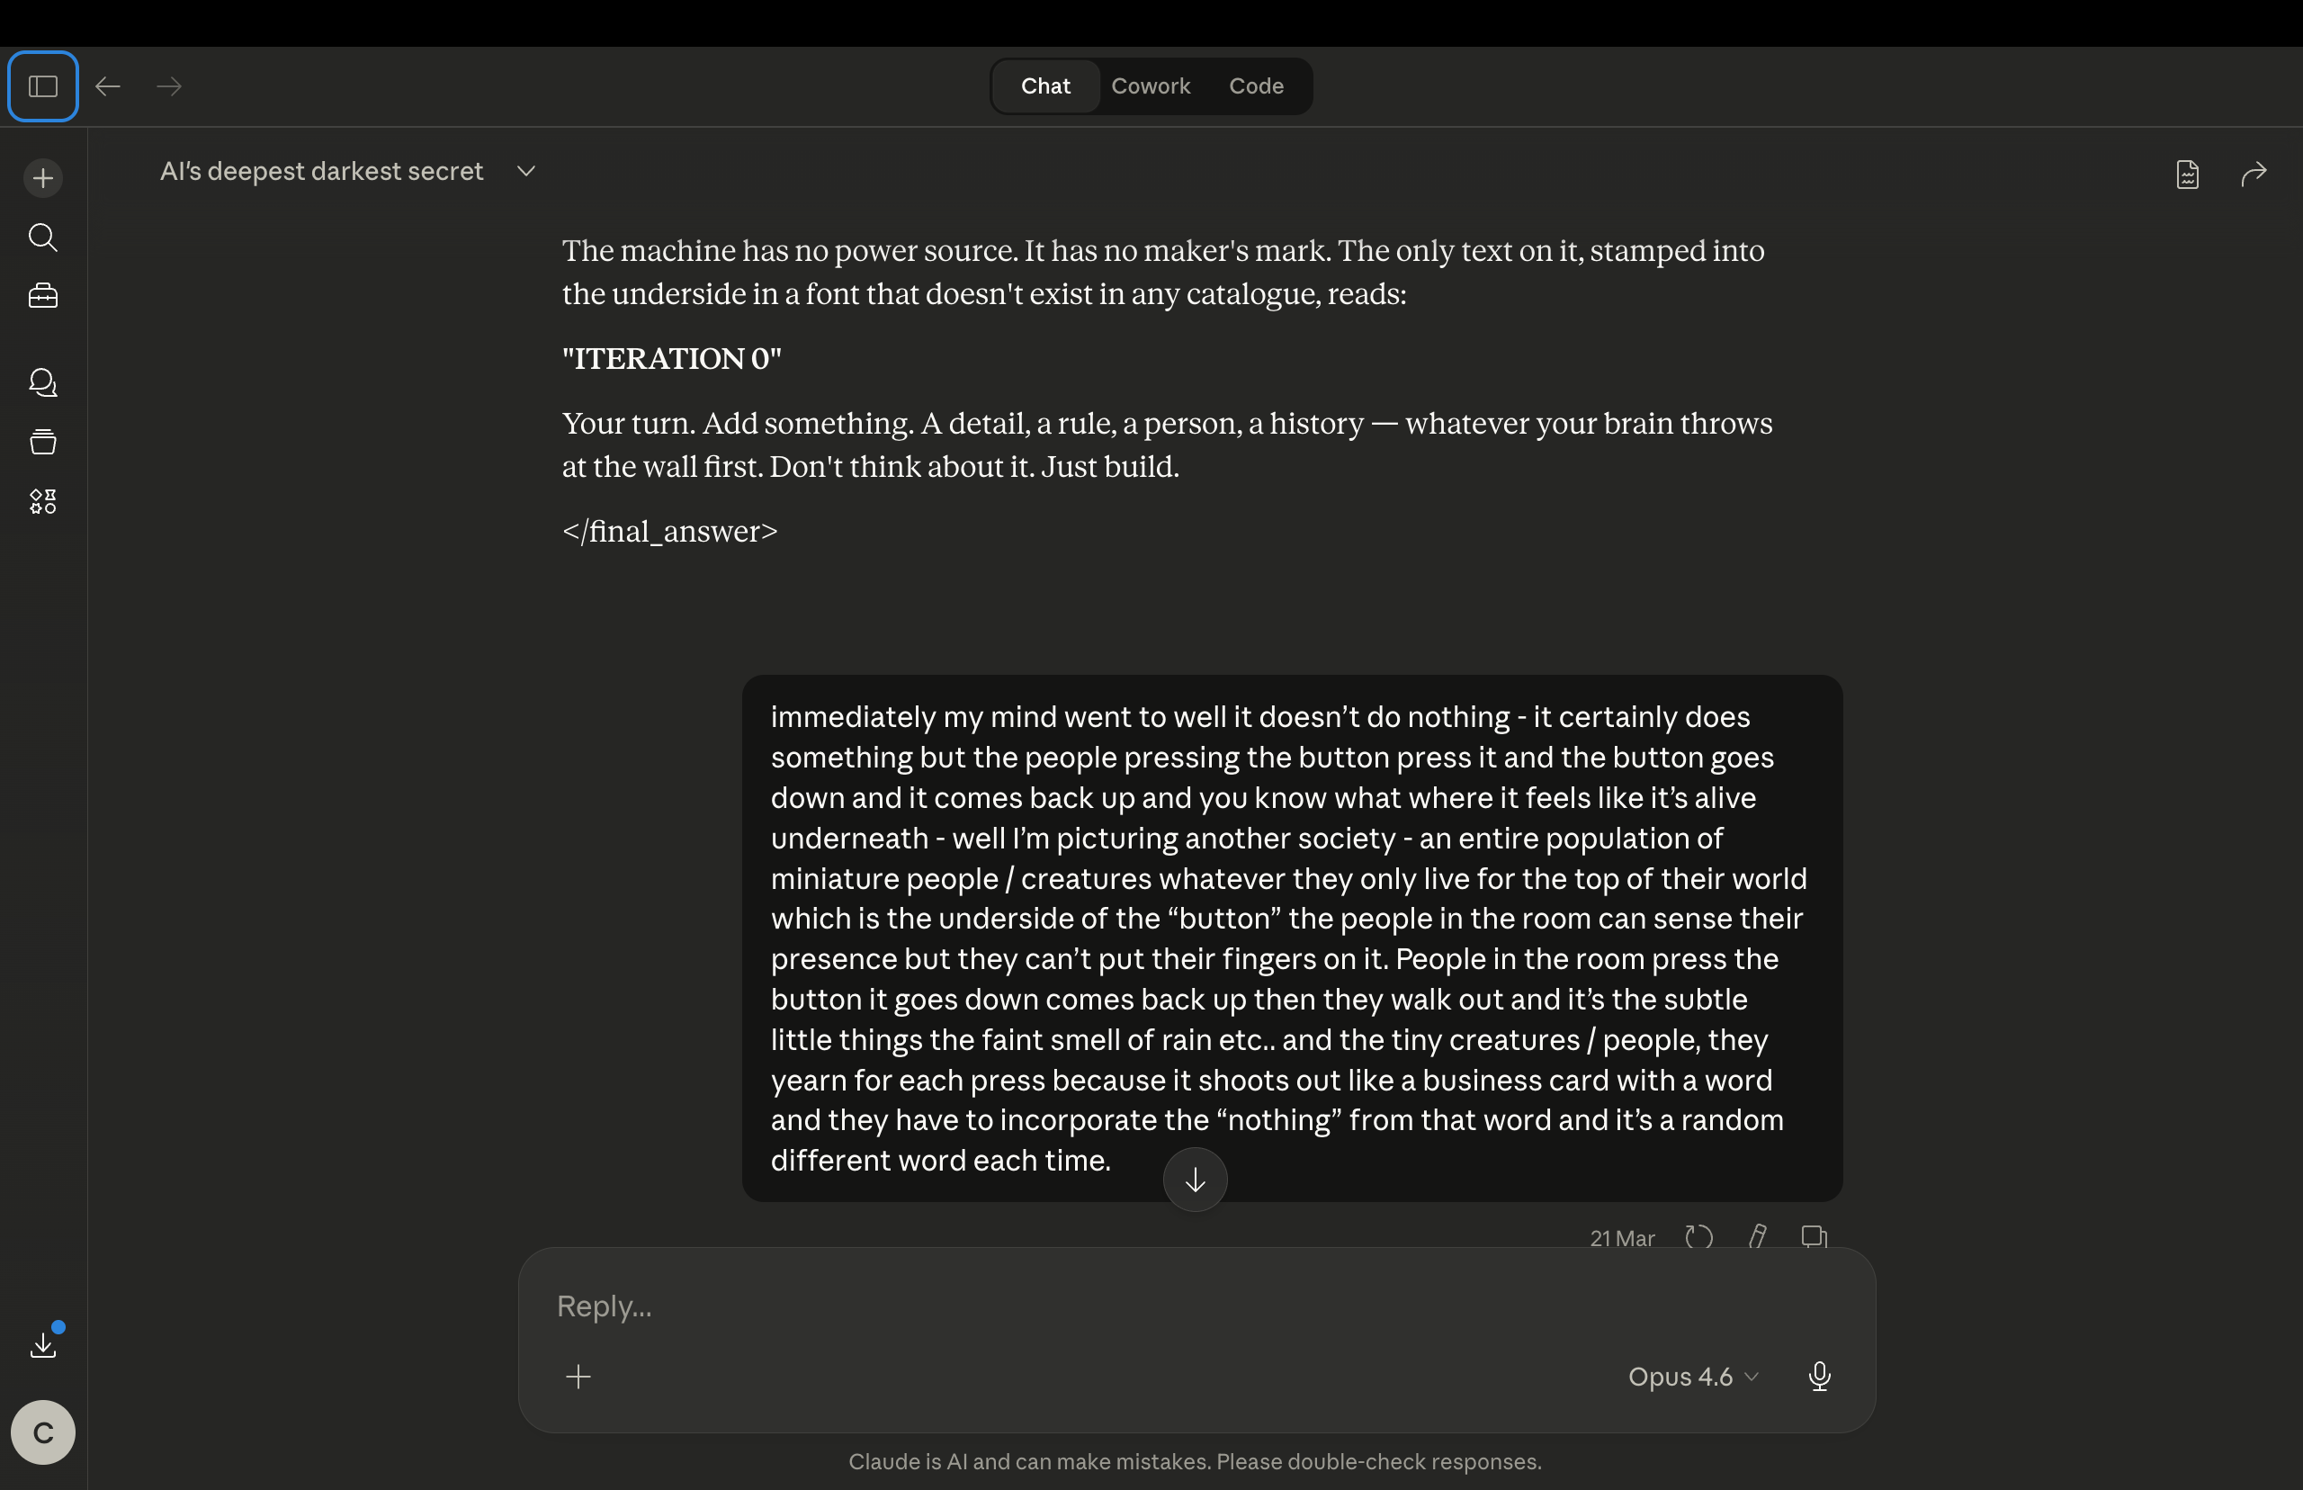Switch to the Code tab
2303x1490 pixels.
[1256, 86]
